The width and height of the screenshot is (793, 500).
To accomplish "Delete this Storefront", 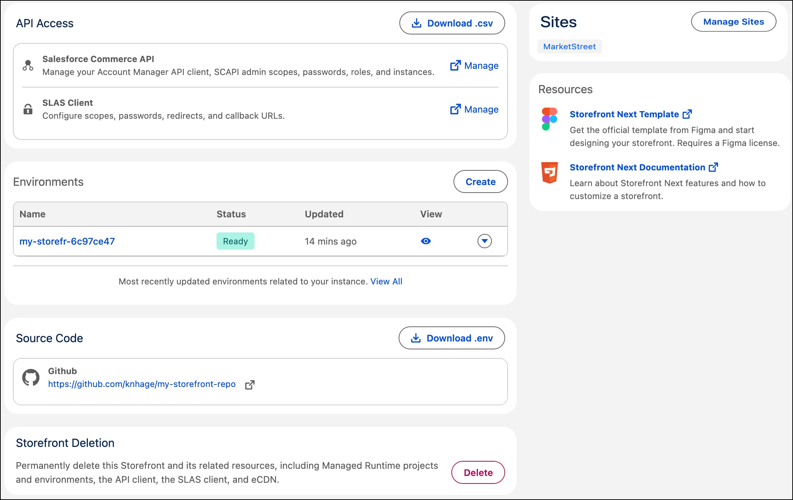I will (x=478, y=472).
